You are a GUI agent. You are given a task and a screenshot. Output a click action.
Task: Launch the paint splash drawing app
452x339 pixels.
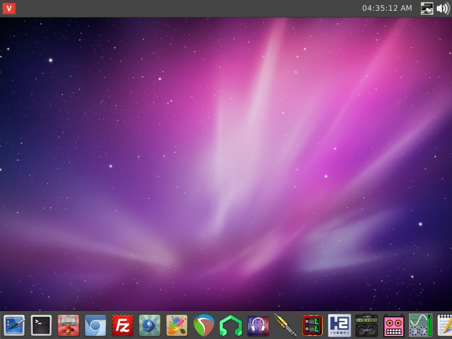(x=177, y=325)
